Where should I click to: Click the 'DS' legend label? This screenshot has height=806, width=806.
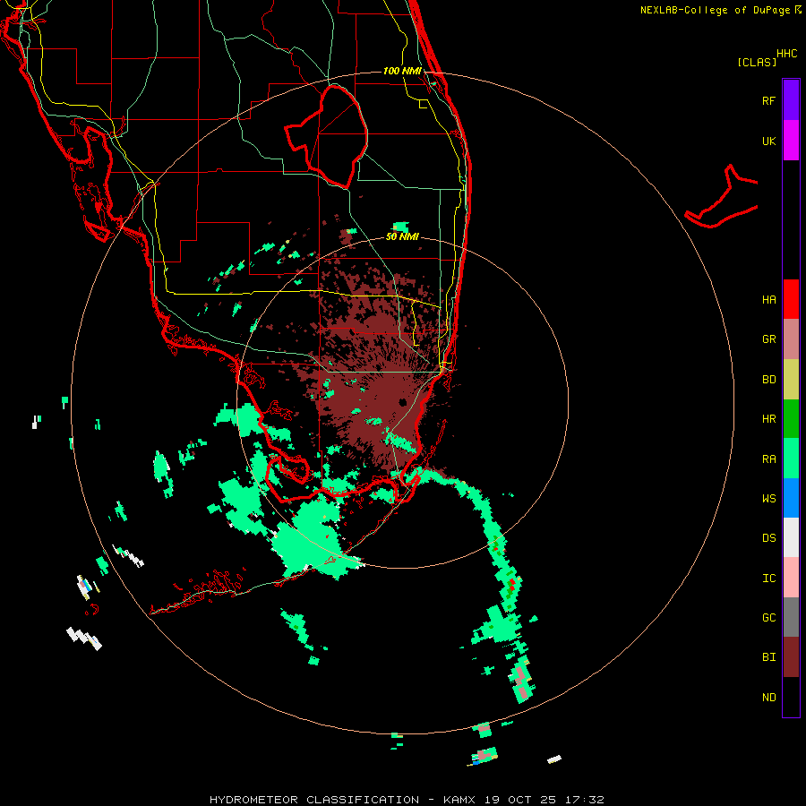(x=768, y=538)
